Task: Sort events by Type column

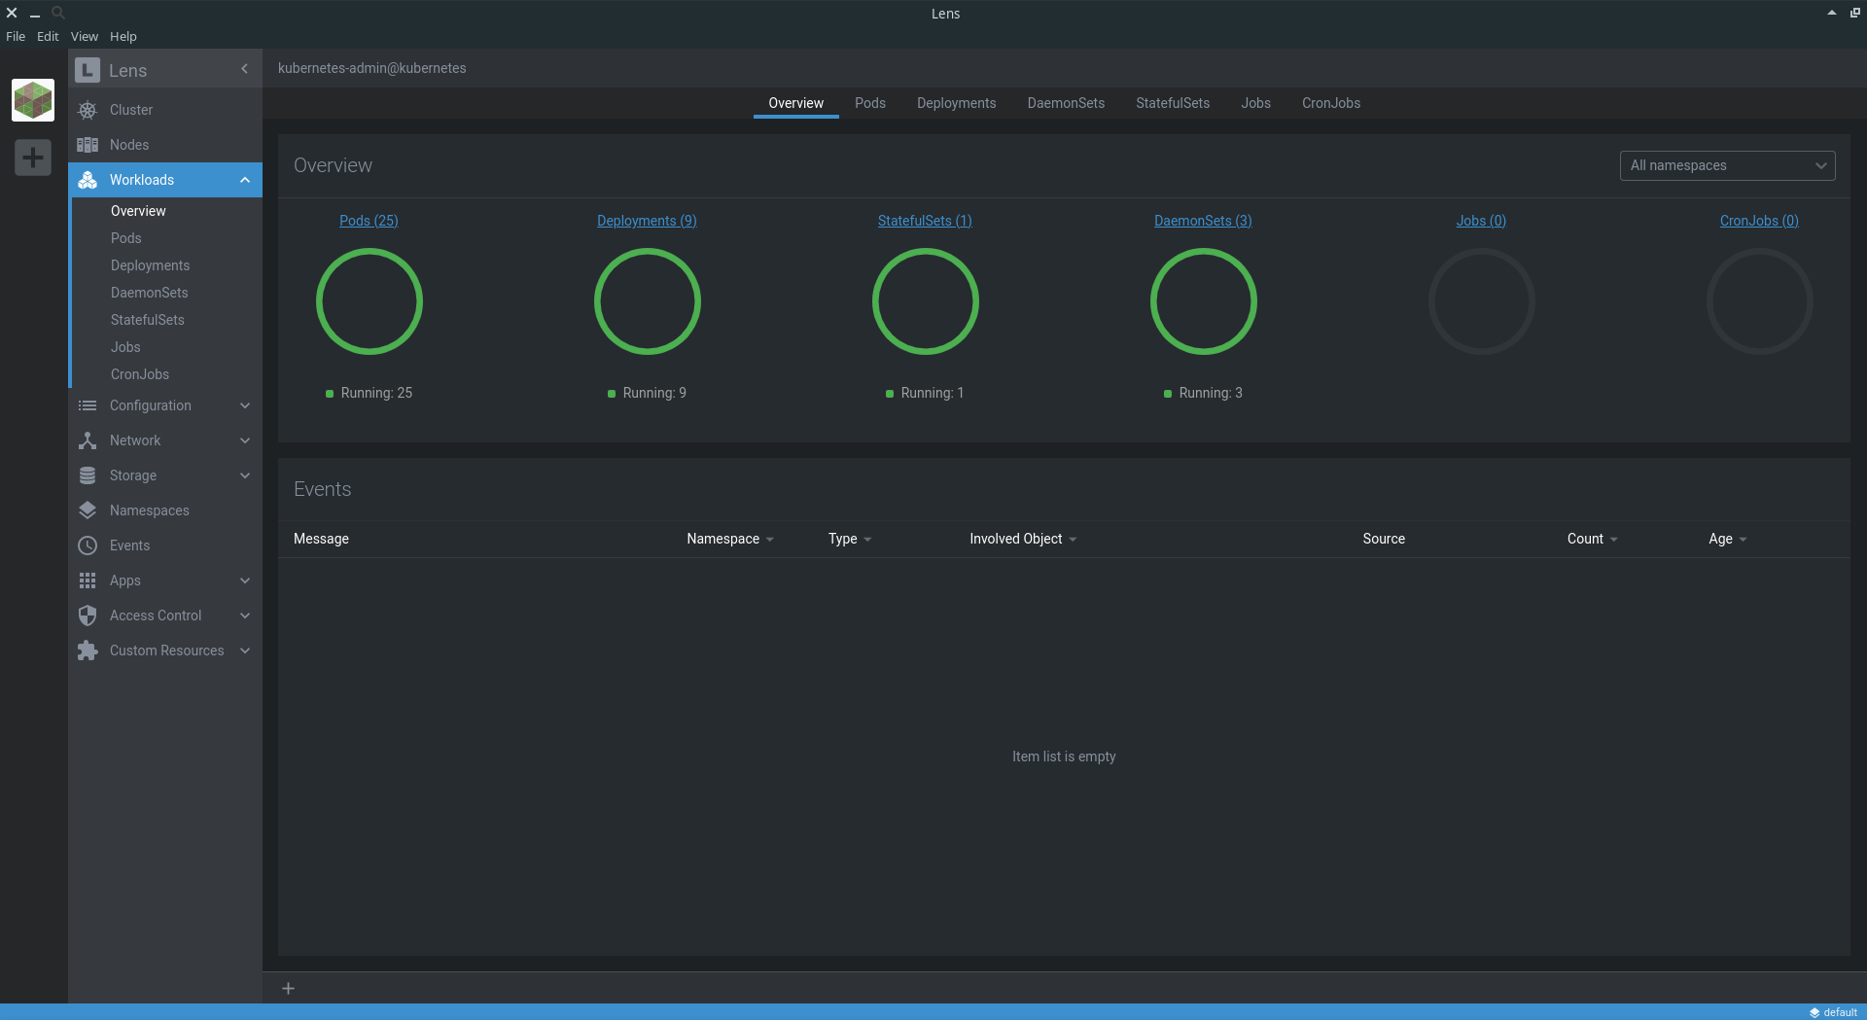Action: (x=850, y=539)
